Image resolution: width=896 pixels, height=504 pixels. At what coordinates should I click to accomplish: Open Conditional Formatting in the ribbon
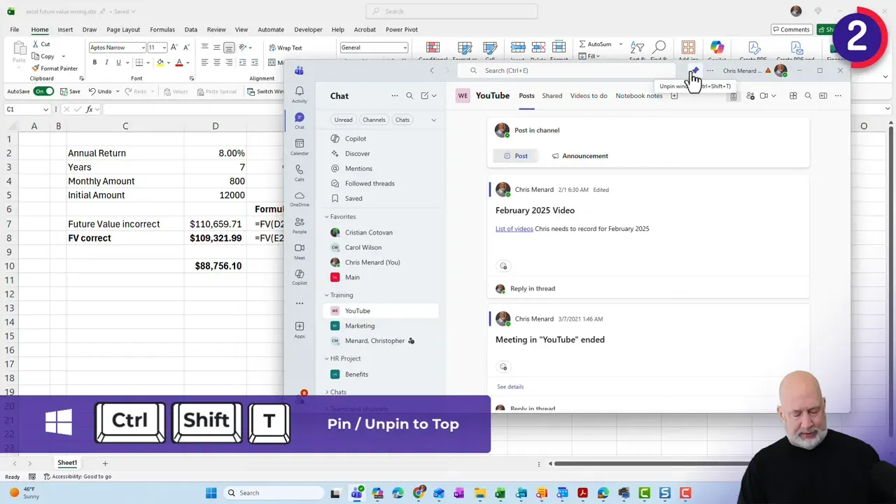pos(432,48)
